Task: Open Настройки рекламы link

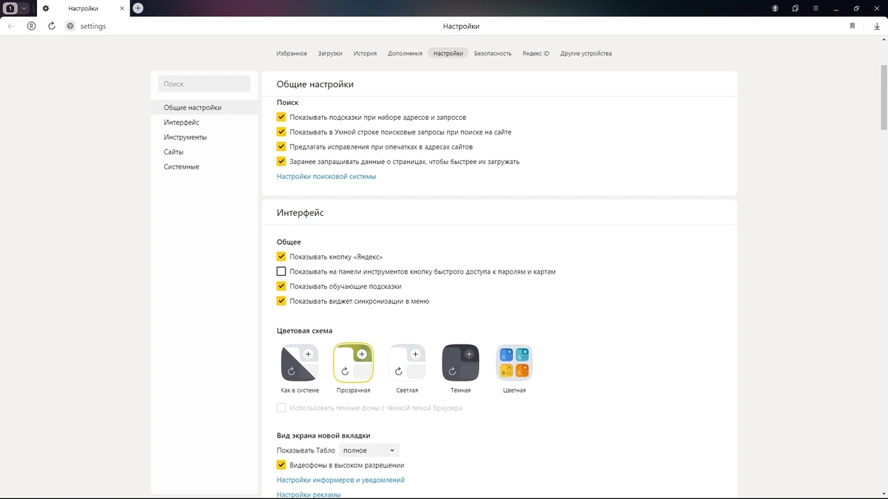Action: point(309,495)
